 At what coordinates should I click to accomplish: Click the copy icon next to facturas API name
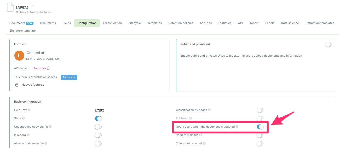(x=48, y=68)
